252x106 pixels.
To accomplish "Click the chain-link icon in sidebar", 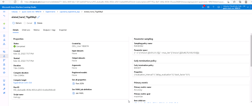I will 4,89.
